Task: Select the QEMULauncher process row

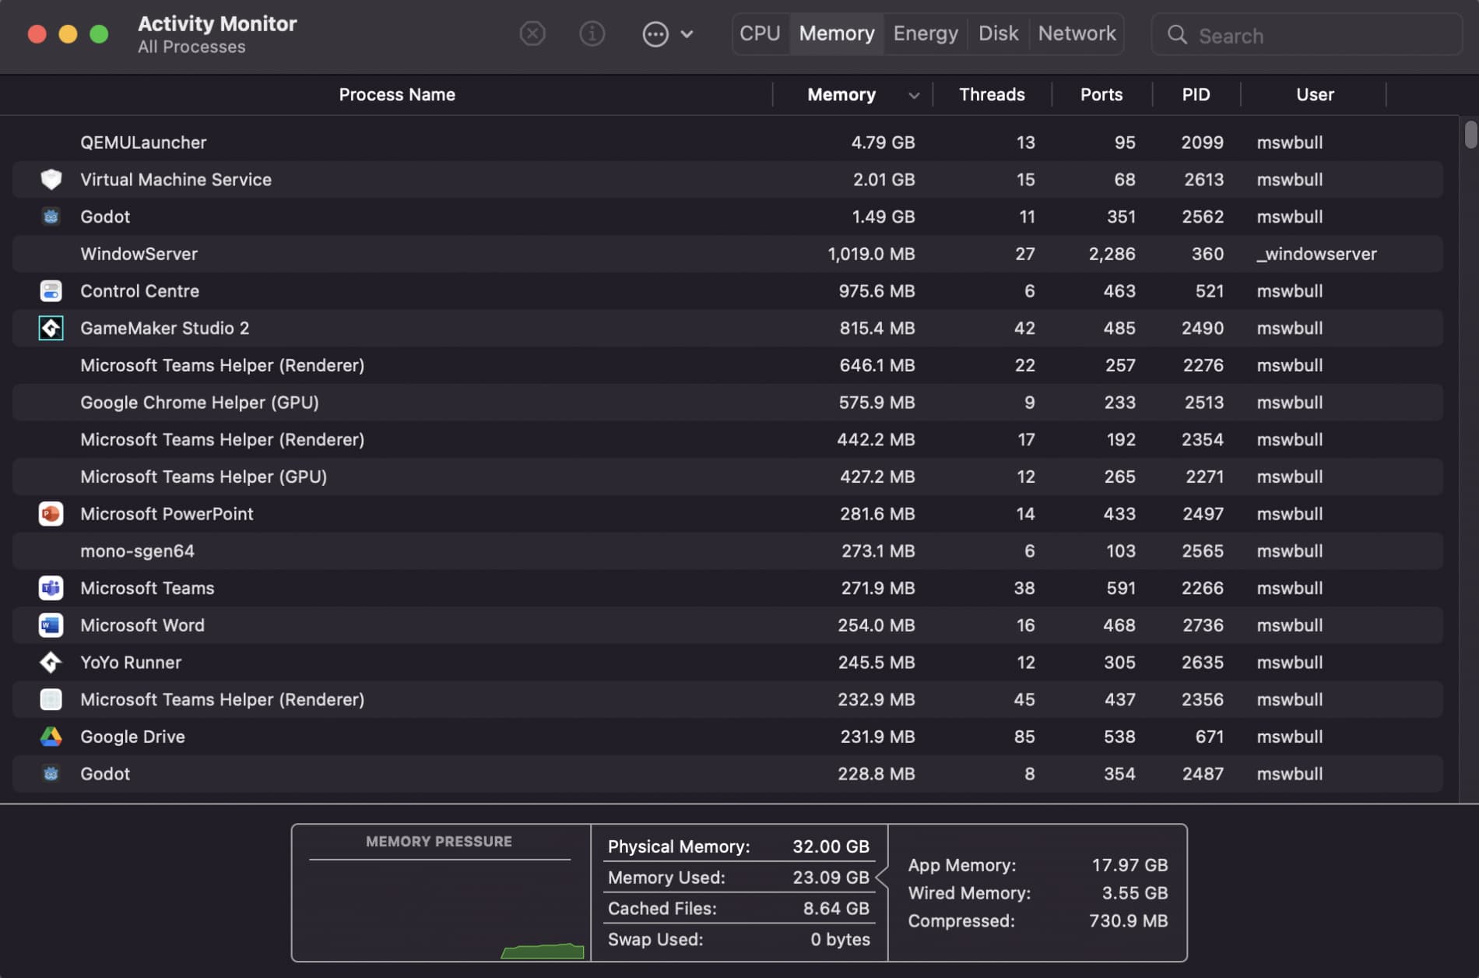Action: click(727, 142)
